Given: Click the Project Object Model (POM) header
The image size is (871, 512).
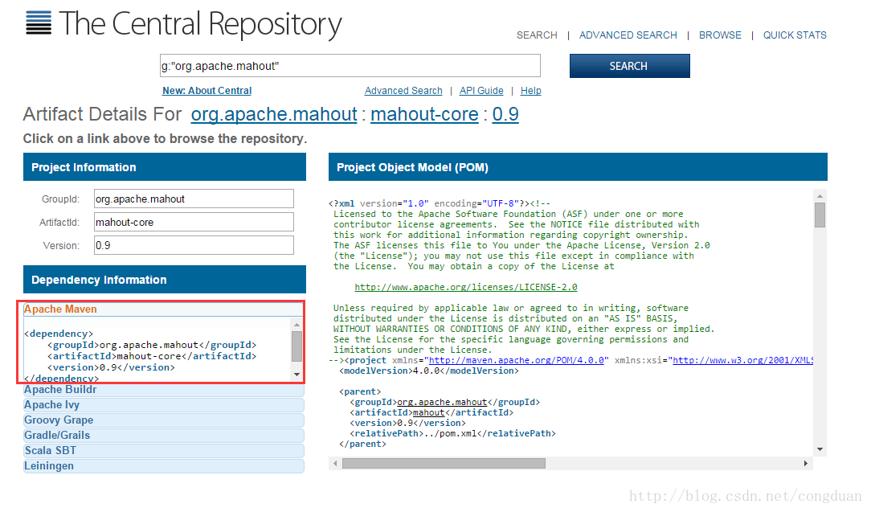Looking at the screenshot, I should tap(578, 167).
